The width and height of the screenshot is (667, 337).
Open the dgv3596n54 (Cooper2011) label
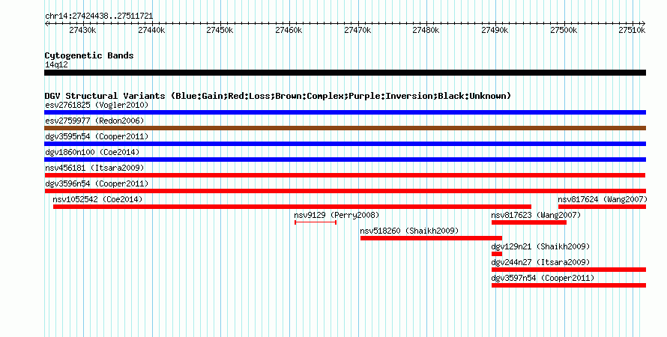(97, 184)
